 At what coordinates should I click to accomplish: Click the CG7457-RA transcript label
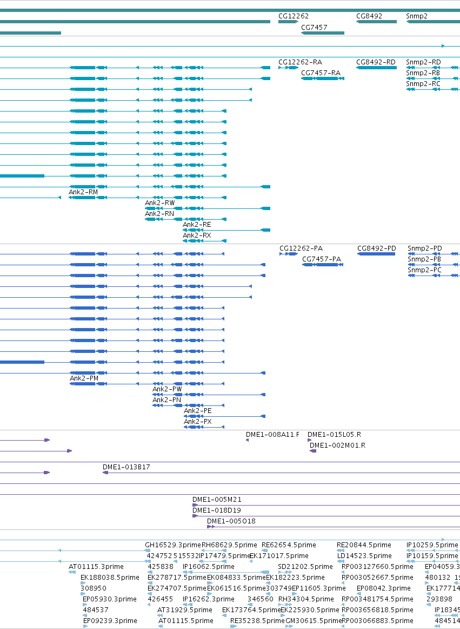[x=321, y=73]
